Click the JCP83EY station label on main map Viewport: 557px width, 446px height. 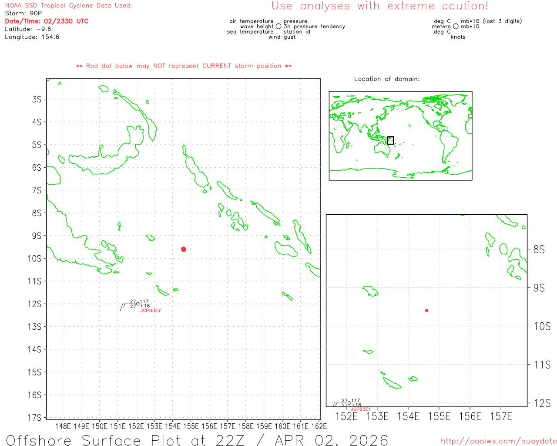pos(151,311)
